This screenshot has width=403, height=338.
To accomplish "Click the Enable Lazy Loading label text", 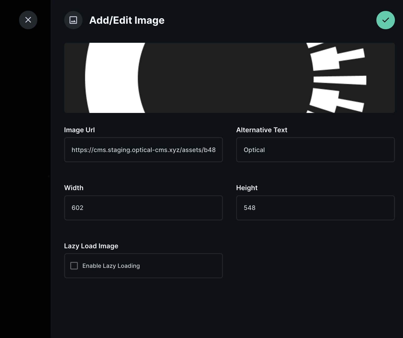I will point(111,266).
